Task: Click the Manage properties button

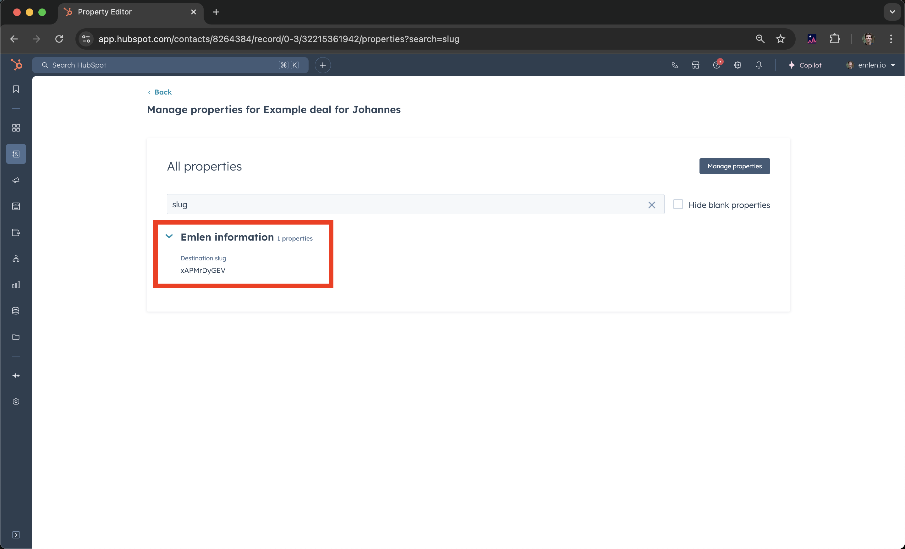Action: pos(735,166)
